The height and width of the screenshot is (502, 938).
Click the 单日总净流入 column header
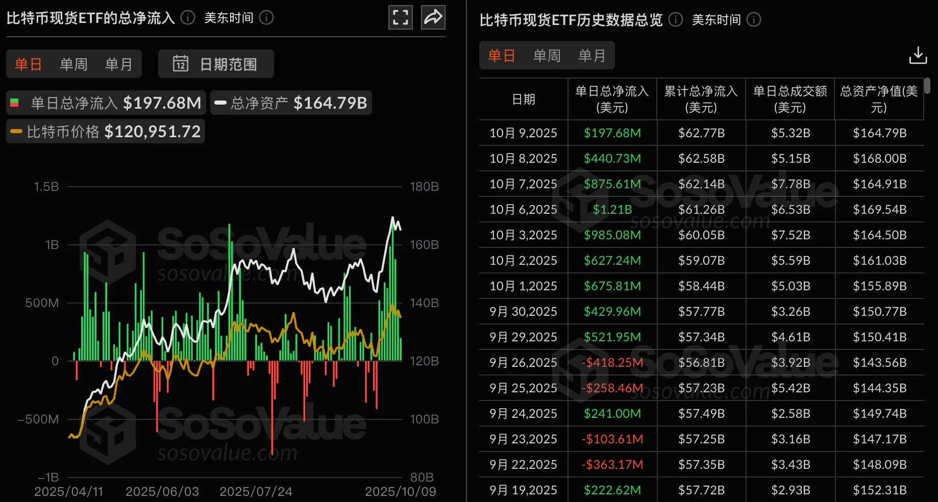coord(612,99)
